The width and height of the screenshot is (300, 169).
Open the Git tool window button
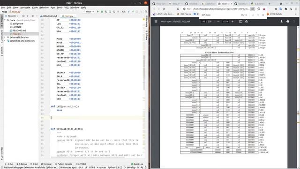click(x=34, y=164)
